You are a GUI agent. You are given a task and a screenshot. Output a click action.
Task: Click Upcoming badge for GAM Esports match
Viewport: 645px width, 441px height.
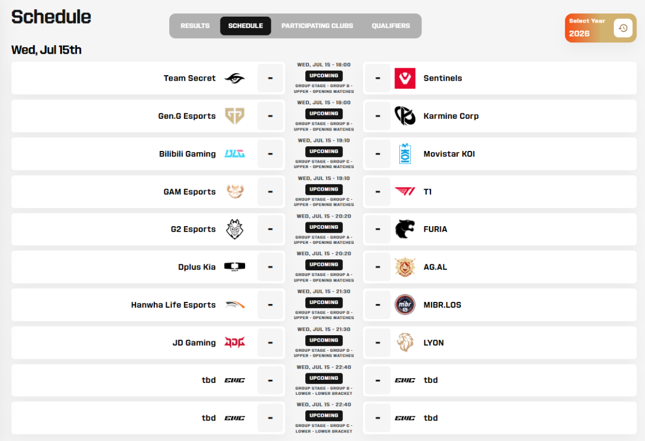point(324,189)
